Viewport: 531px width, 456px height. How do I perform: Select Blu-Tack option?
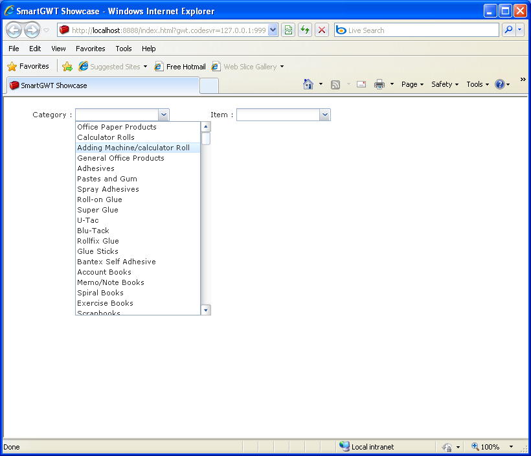tap(138, 231)
